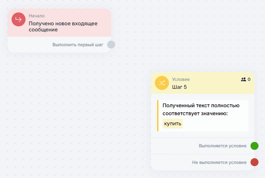Select the Начало label text
This screenshot has height=178, width=265.
point(37,16)
